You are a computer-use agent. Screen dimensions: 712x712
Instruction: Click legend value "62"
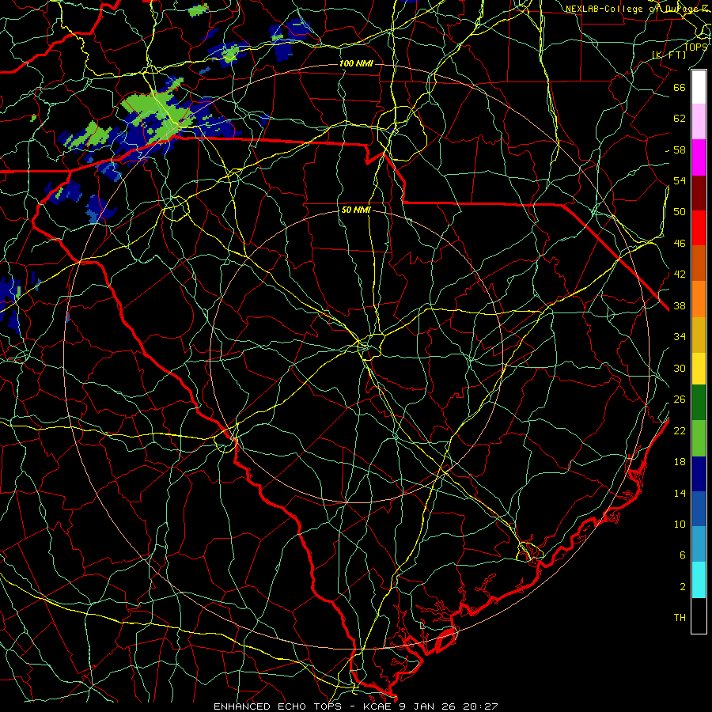(x=680, y=119)
